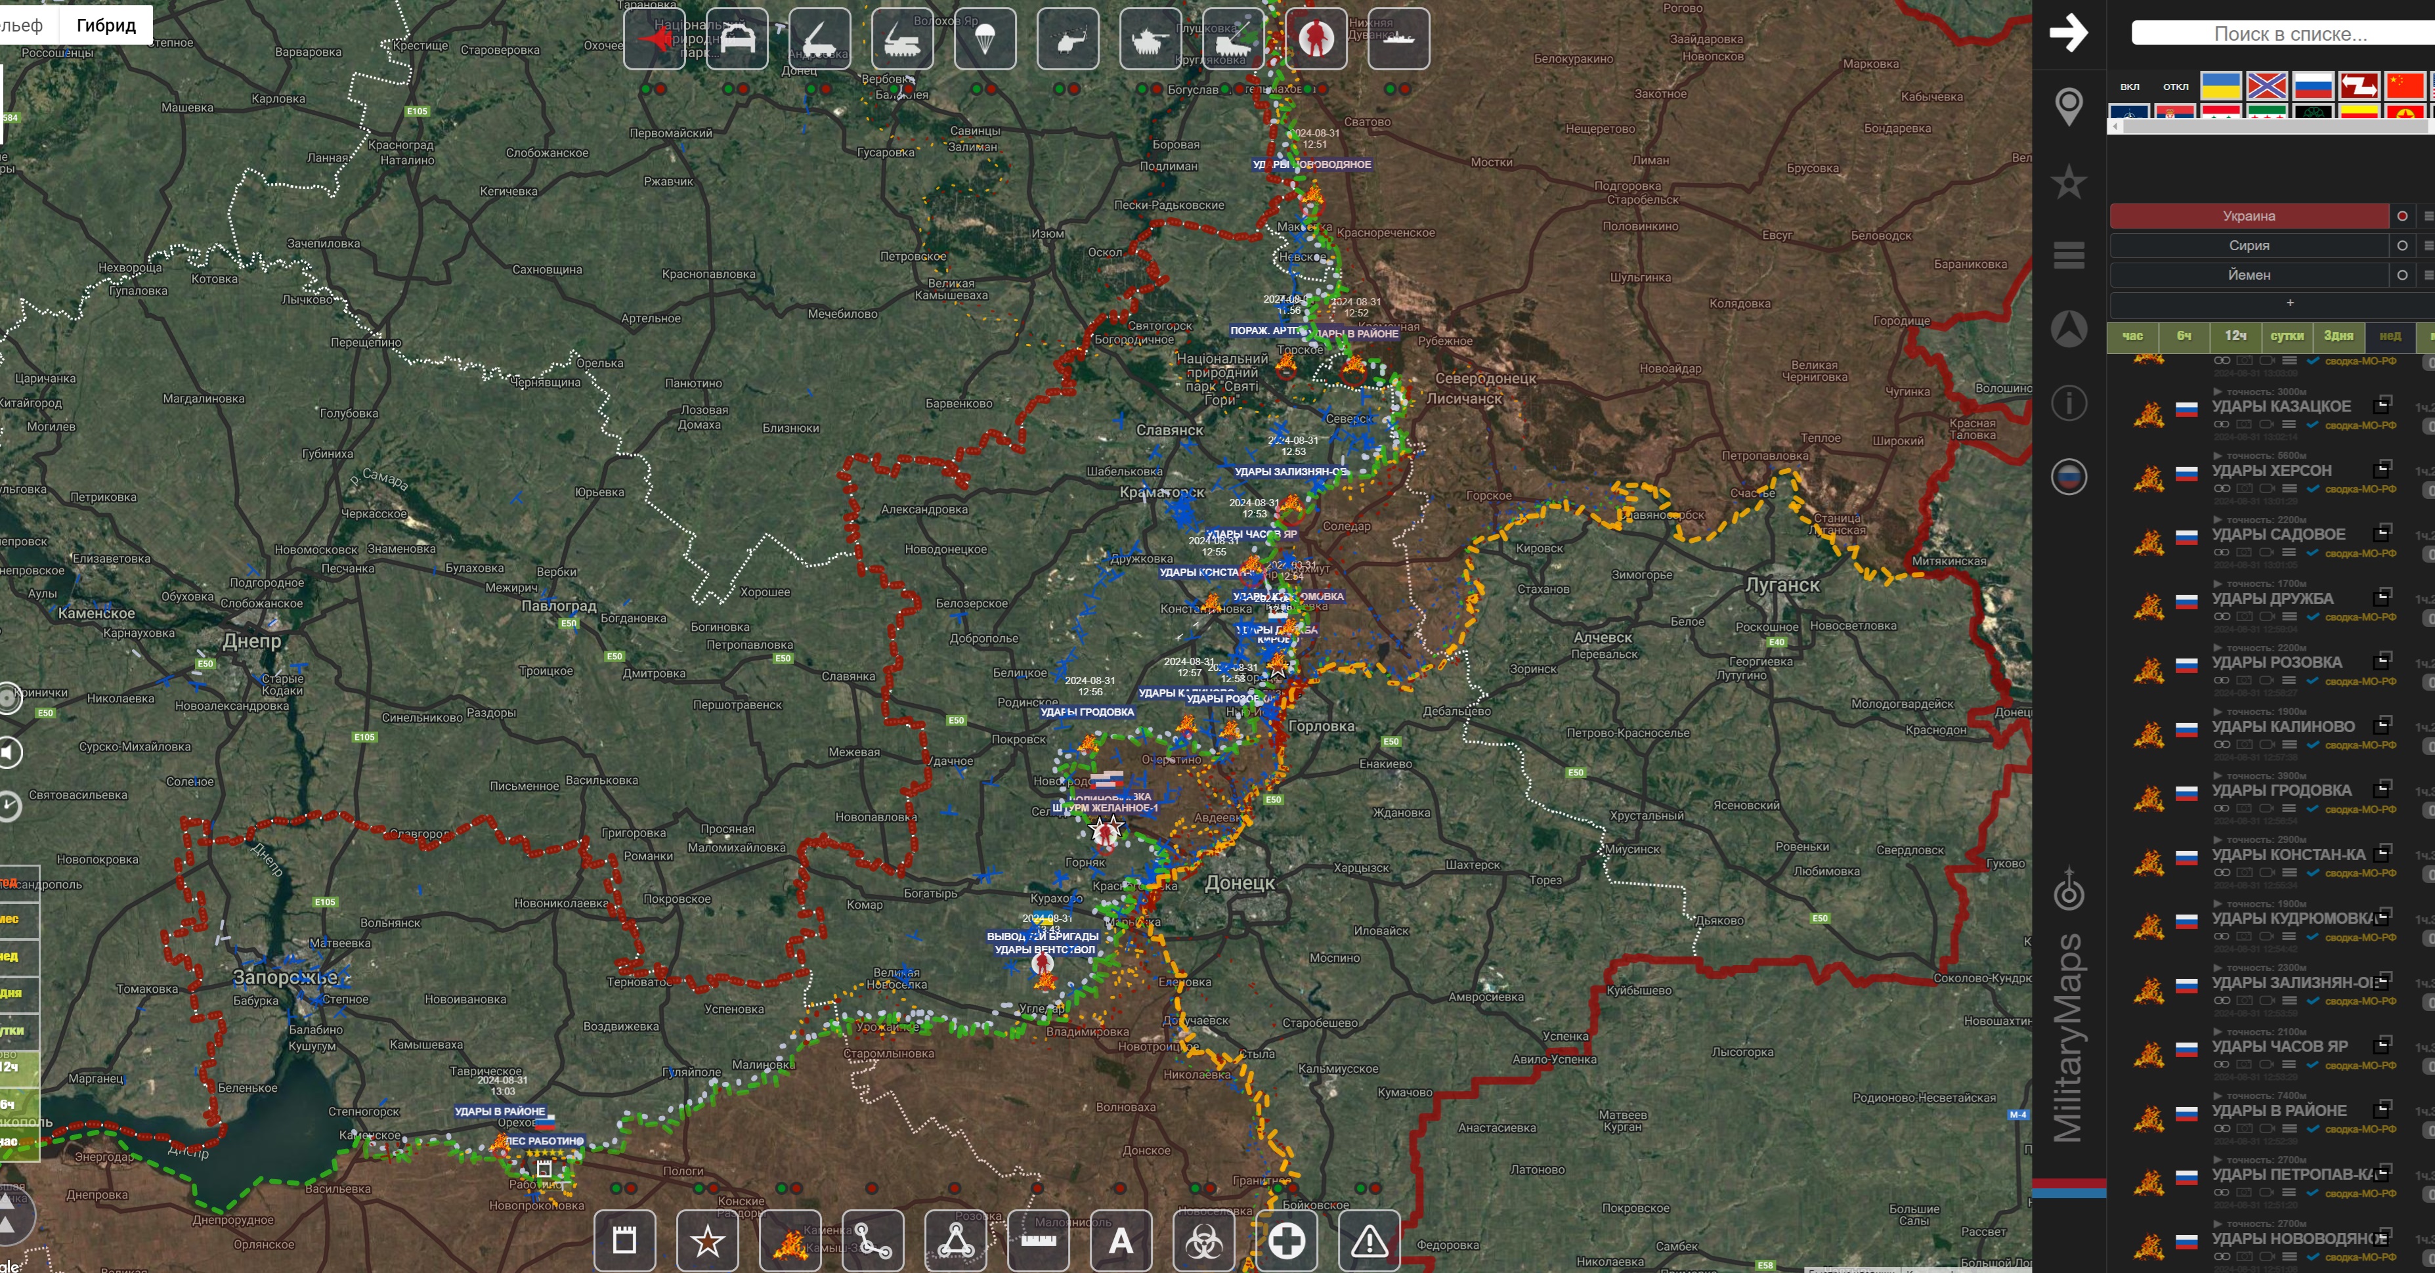Expand the УДАРЫ ХЕРСОН accuracy triangle
Image resolution: width=2435 pixels, height=1273 pixels.
[2218, 456]
